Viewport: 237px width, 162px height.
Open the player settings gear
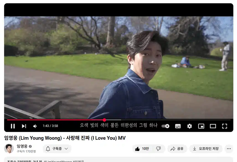(x=189, y=126)
